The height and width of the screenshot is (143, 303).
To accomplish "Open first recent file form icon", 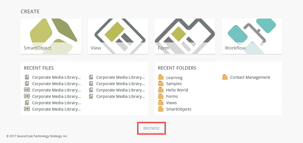I will click(x=27, y=77).
